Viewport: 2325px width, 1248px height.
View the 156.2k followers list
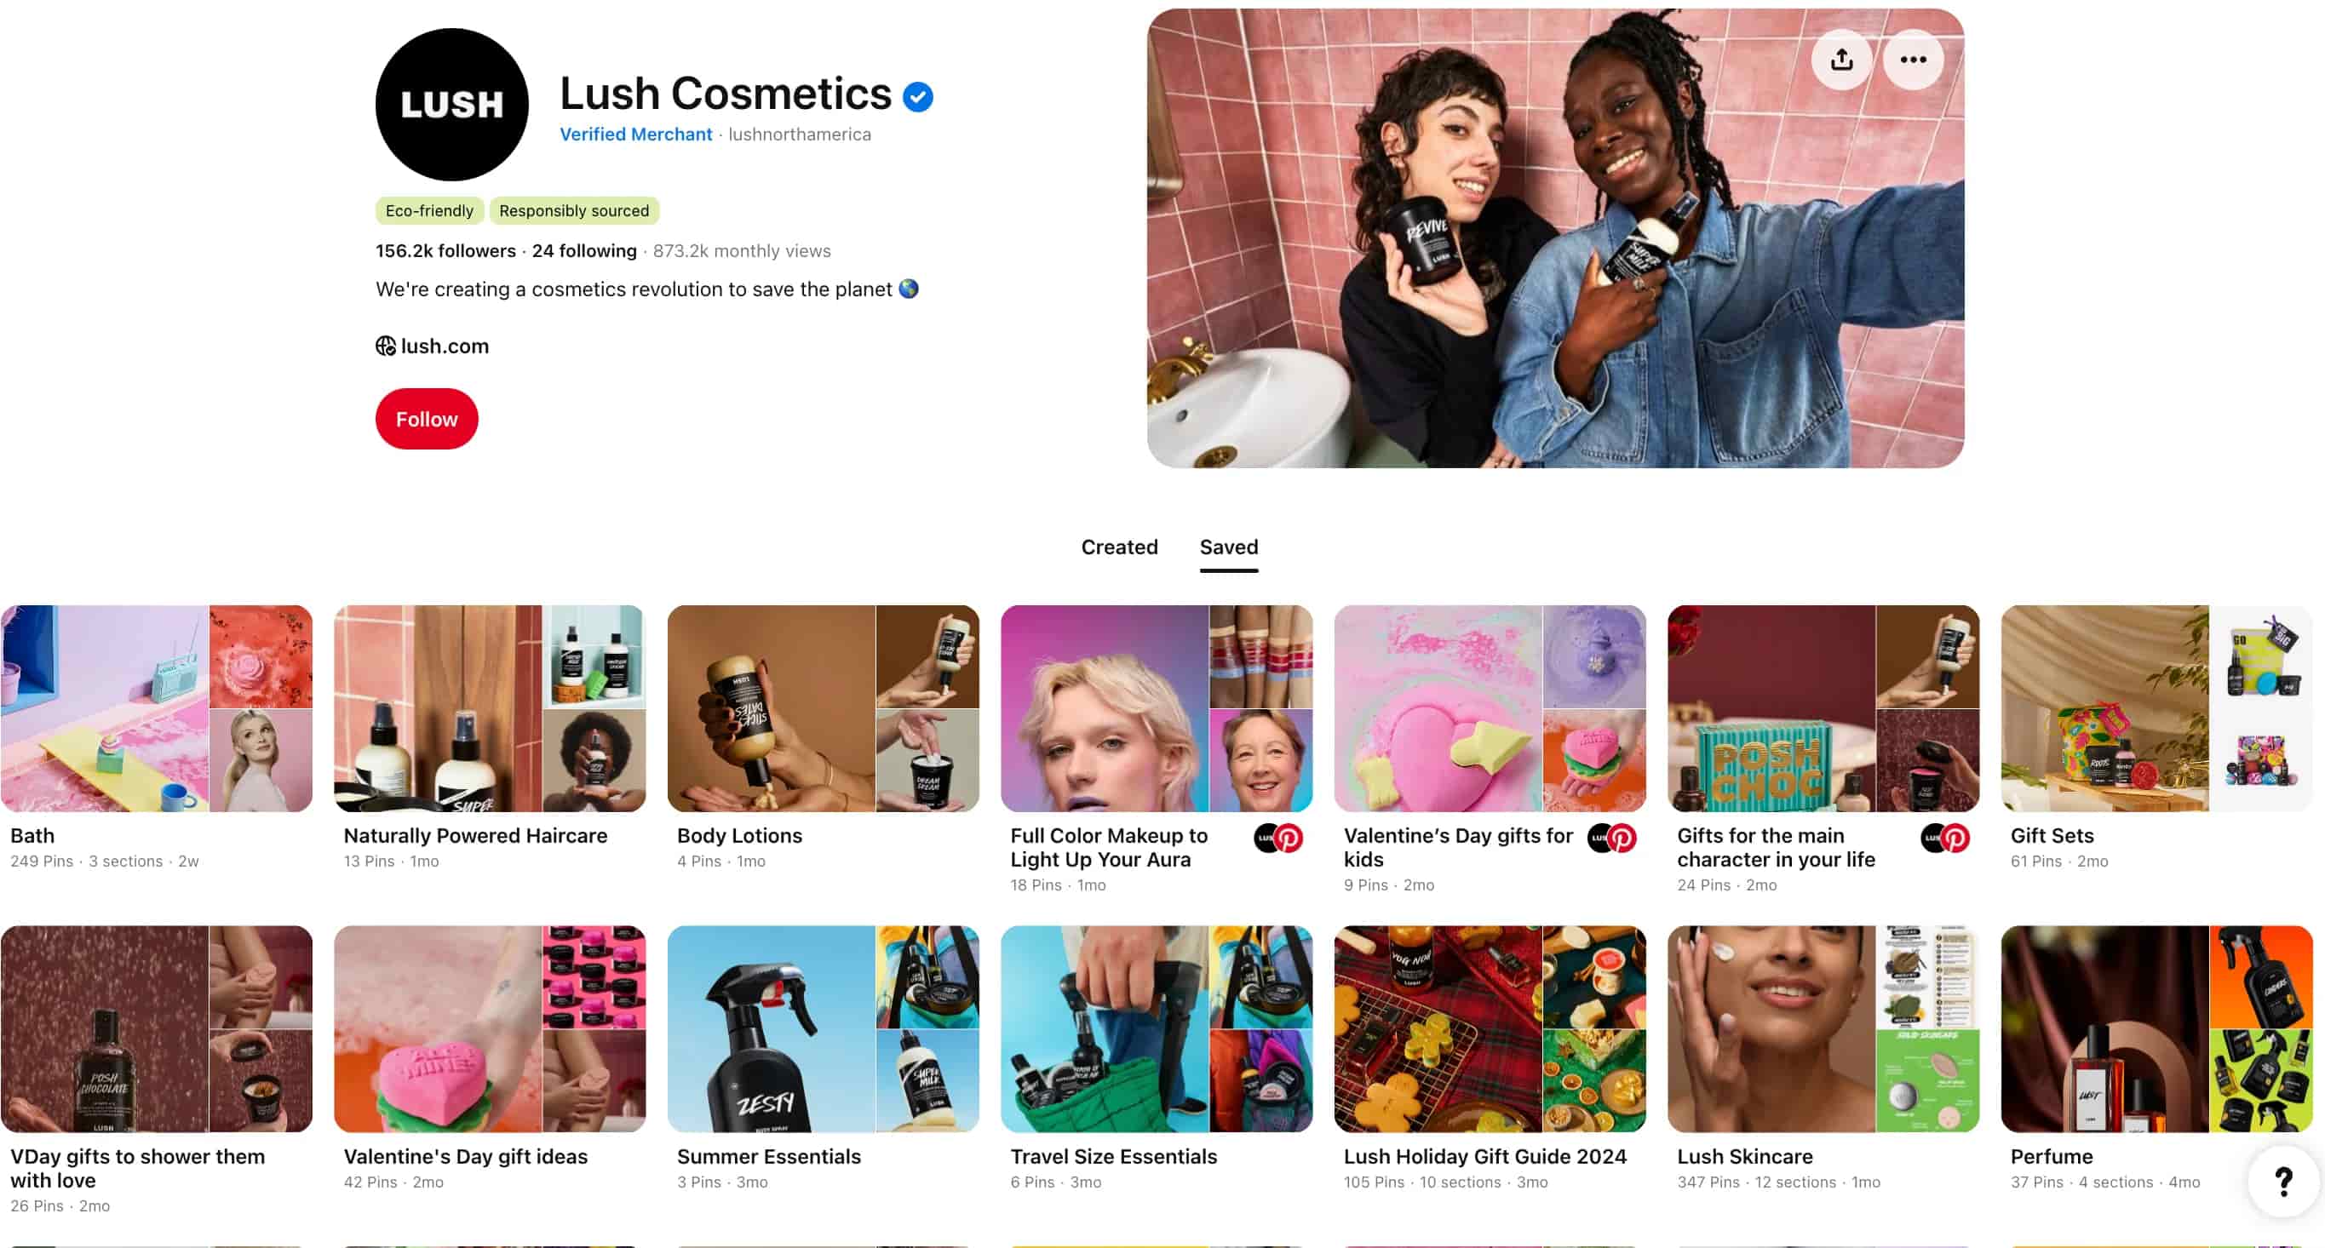pyautogui.click(x=446, y=251)
